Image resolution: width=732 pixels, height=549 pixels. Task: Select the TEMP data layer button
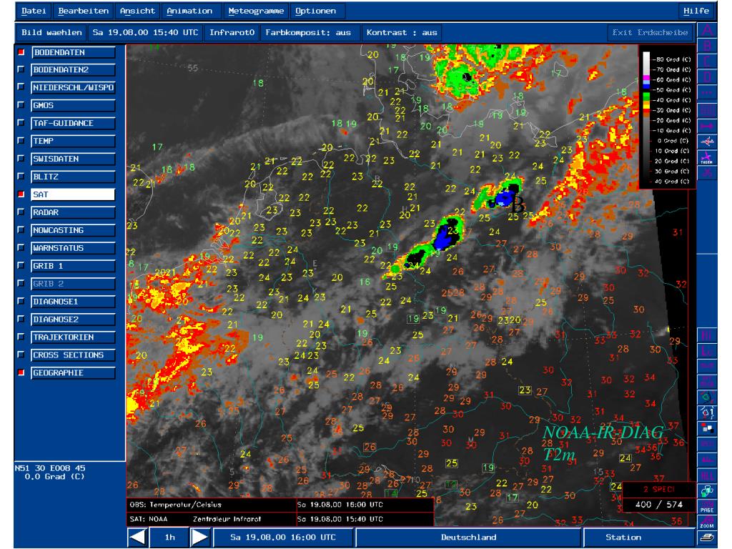[73, 141]
